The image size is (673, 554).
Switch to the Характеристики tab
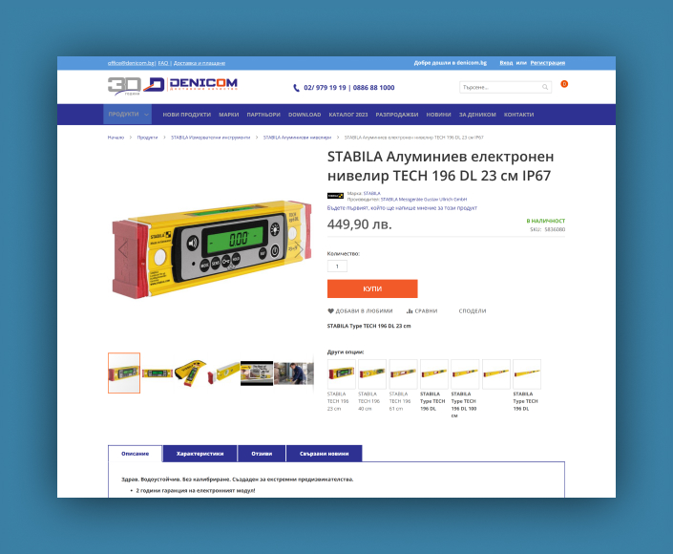click(x=200, y=454)
